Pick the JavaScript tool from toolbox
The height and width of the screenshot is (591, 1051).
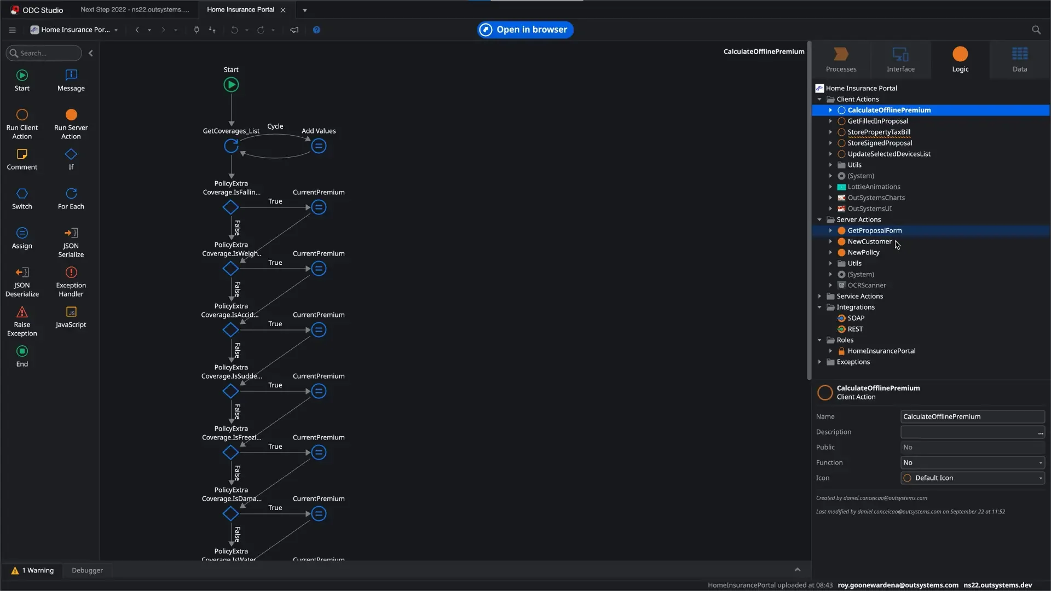pos(71,316)
